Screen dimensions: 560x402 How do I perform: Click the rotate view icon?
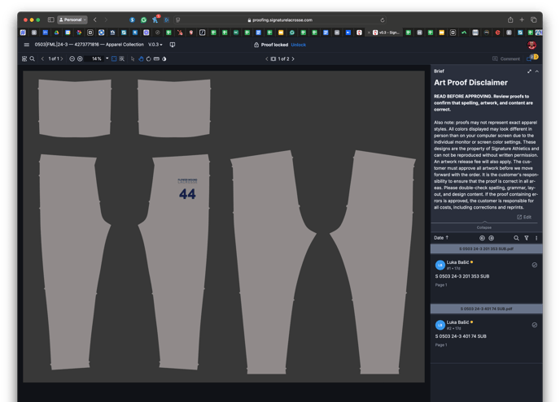tap(148, 59)
